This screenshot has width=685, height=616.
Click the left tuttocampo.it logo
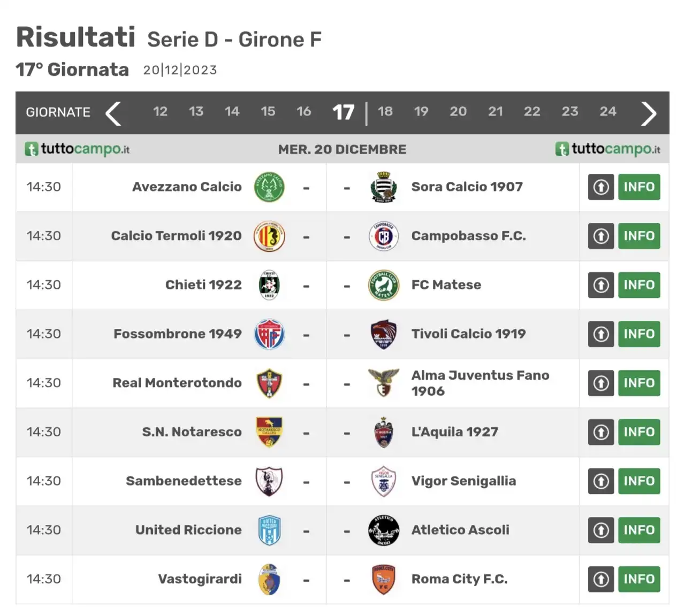77,149
